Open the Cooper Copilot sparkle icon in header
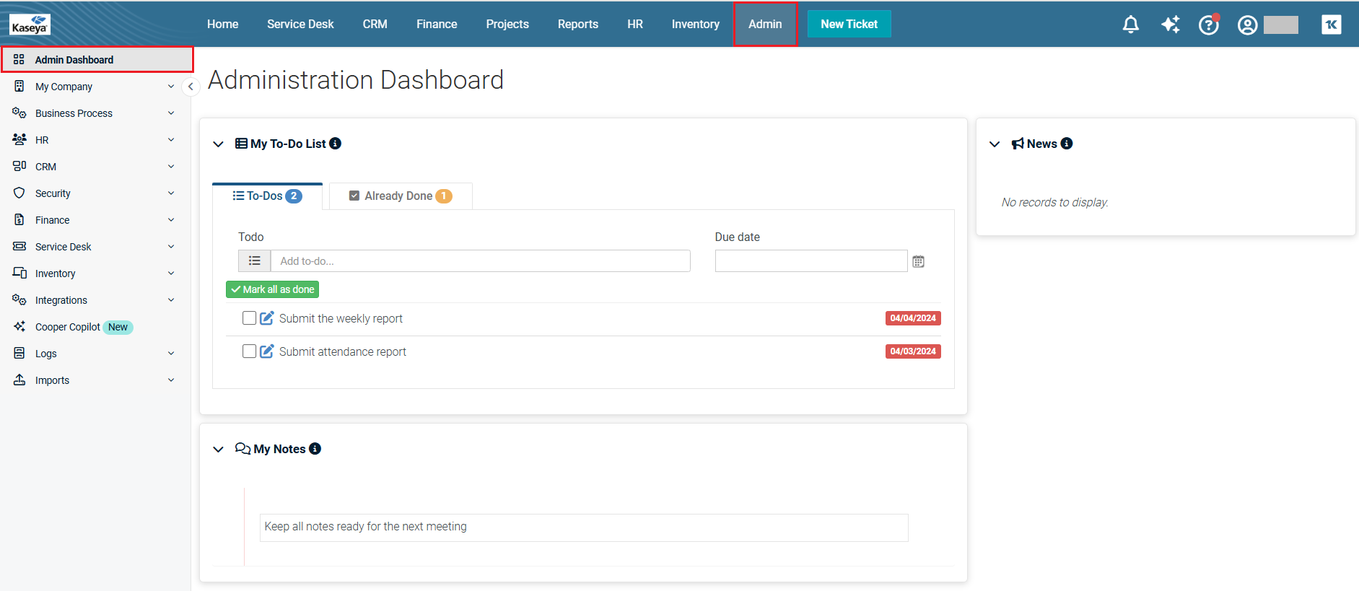This screenshot has height=591, width=1359. [x=1170, y=25]
